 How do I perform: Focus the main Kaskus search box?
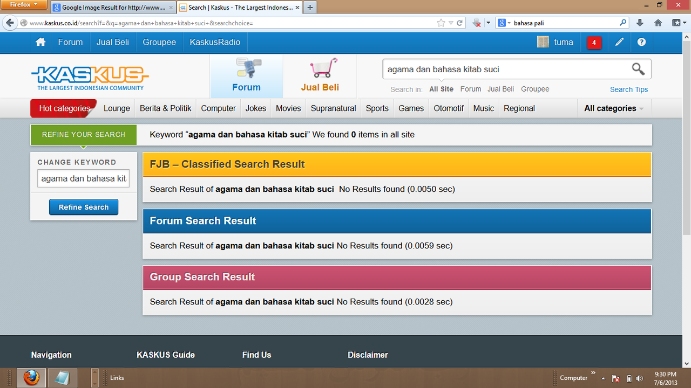pos(506,70)
